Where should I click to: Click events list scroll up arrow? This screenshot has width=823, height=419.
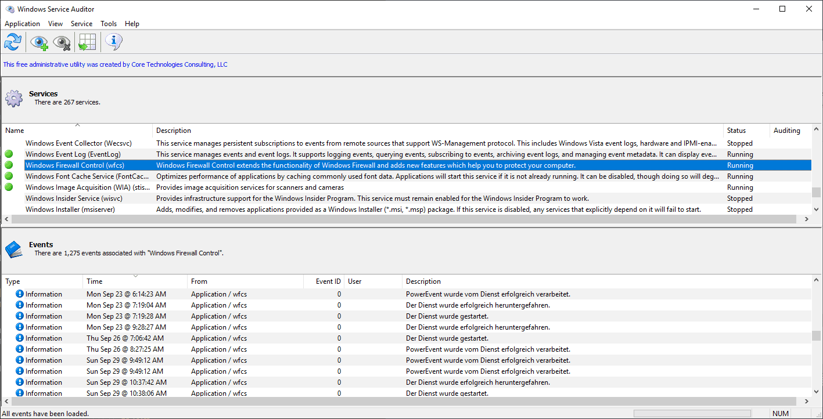coord(817,279)
